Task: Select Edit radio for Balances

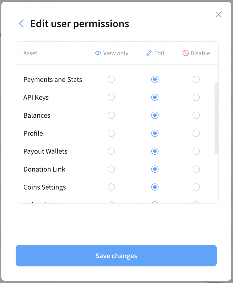Action: (155, 116)
